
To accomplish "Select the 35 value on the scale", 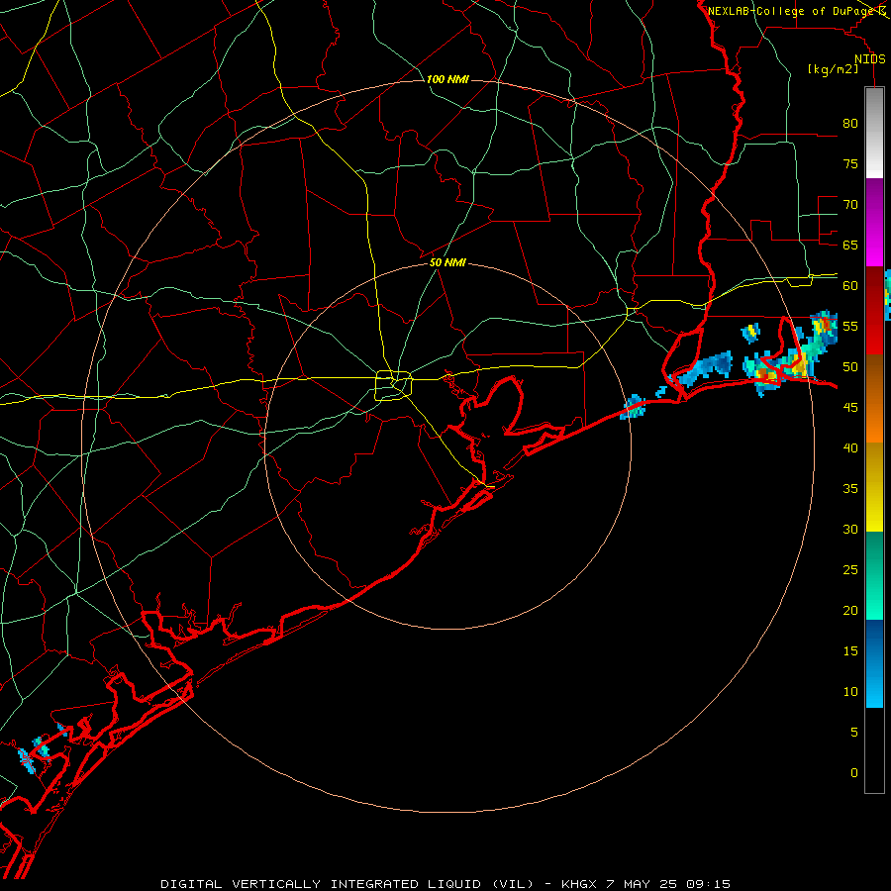I will pos(850,489).
